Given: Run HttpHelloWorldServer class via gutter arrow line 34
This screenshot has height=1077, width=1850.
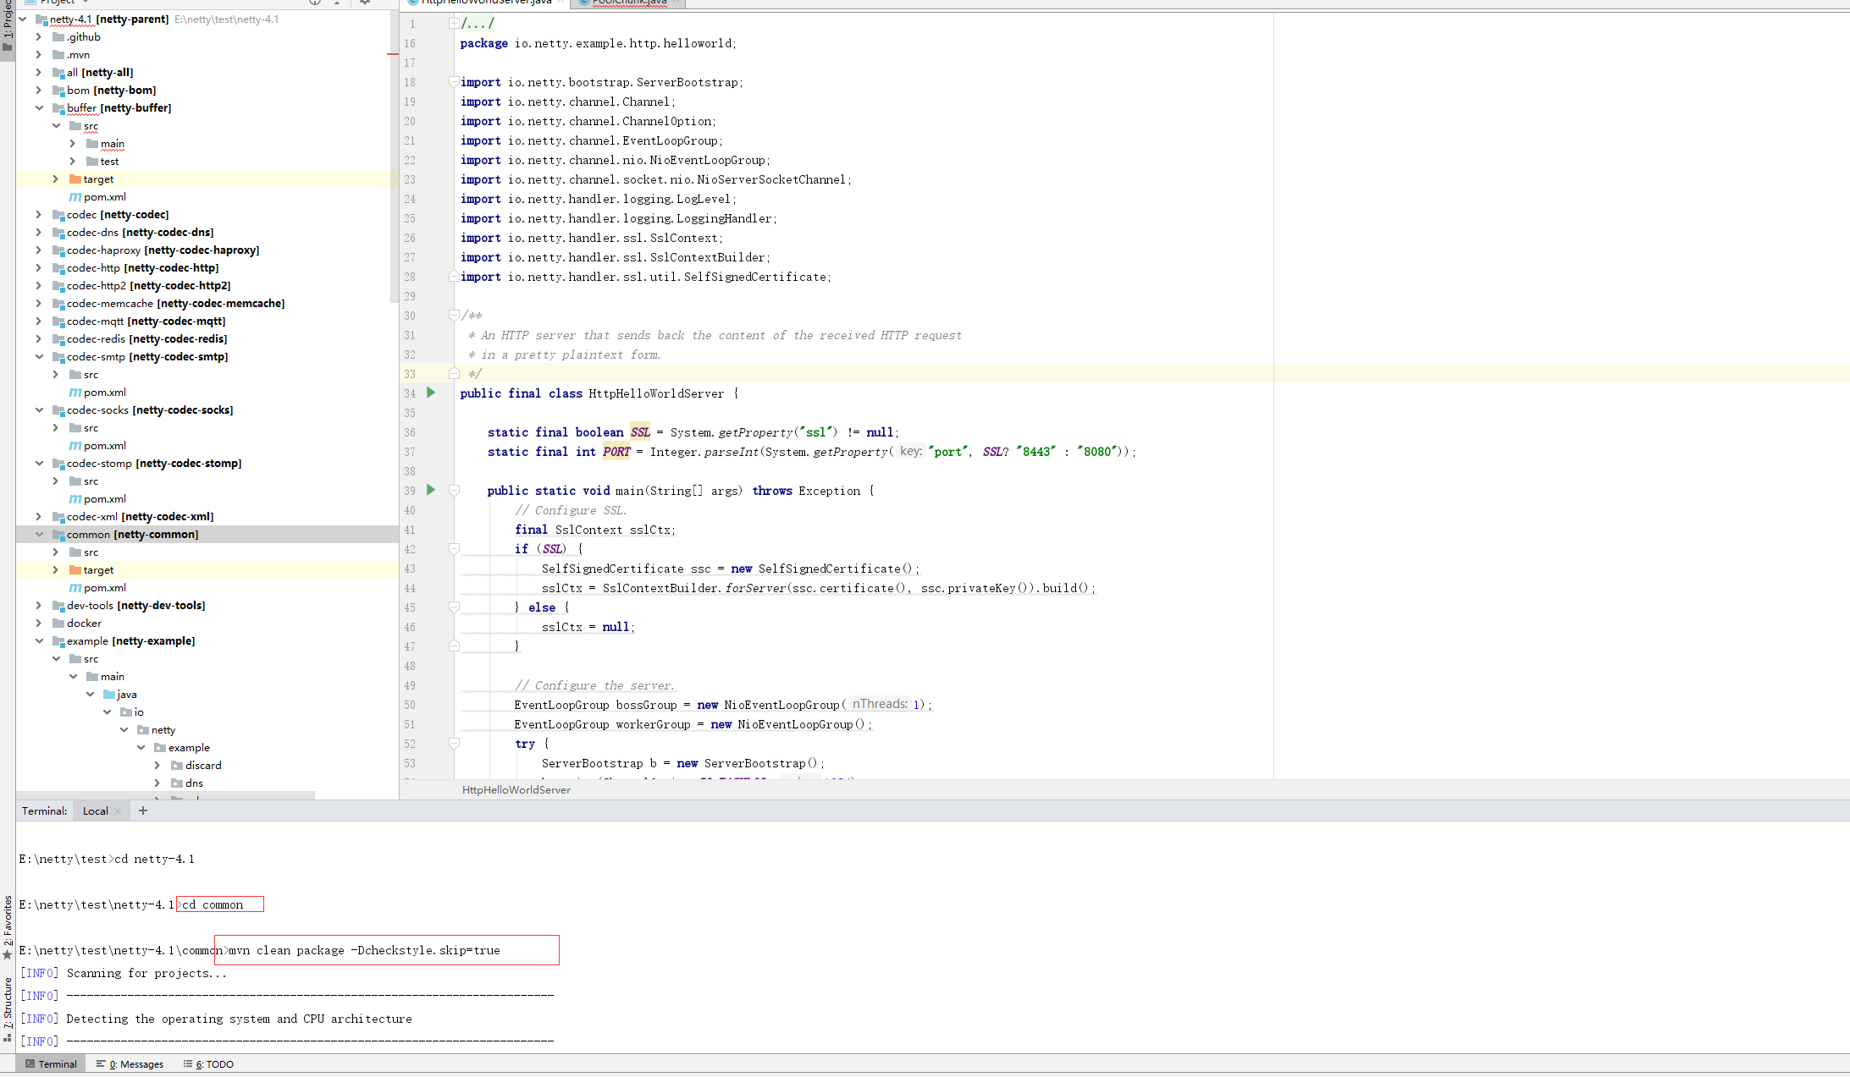Looking at the screenshot, I should [430, 393].
